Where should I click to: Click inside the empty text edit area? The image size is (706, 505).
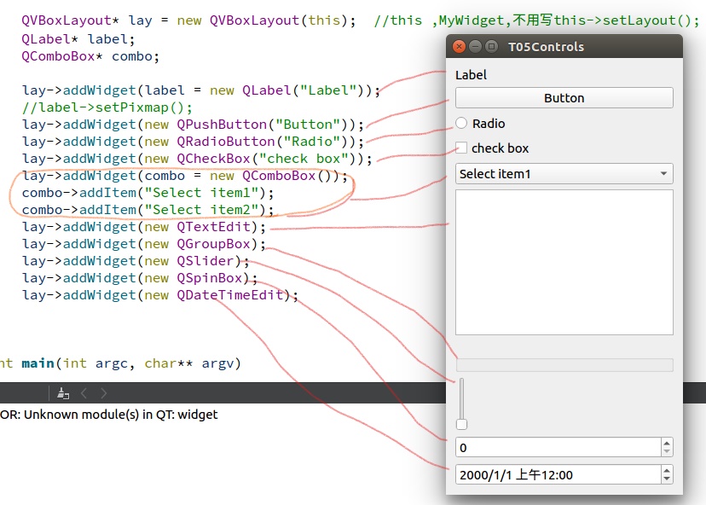564,262
